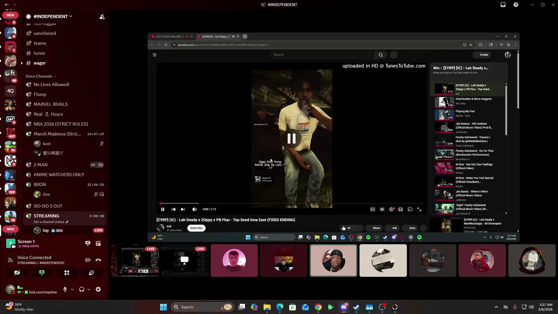
Task: Collapse the Voice Channels category
Action: tap(41, 76)
